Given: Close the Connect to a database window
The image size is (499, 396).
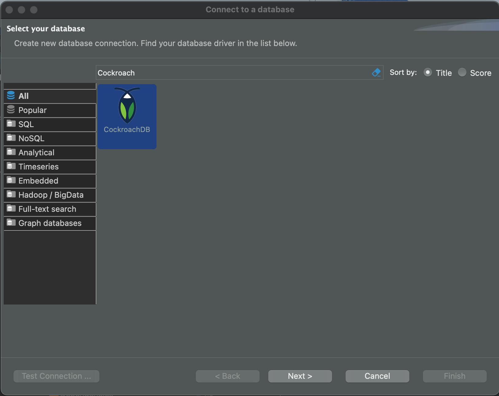Looking at the screenshot, I should 9,10.
